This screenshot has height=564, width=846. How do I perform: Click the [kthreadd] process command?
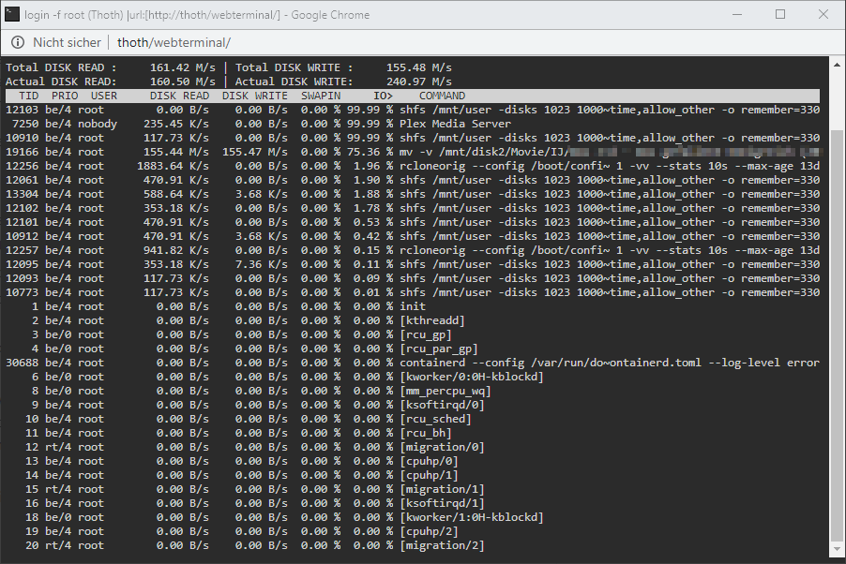[432, 320]
